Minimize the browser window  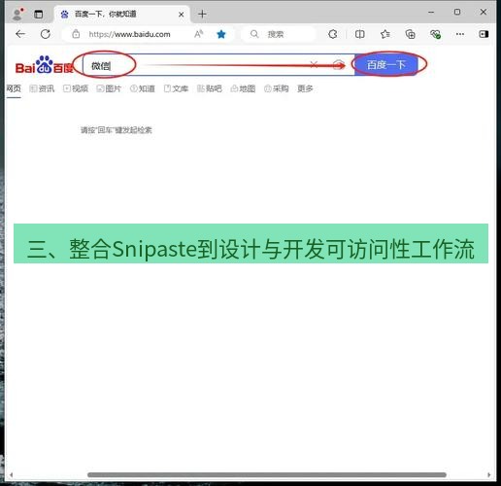coord(431,13)
